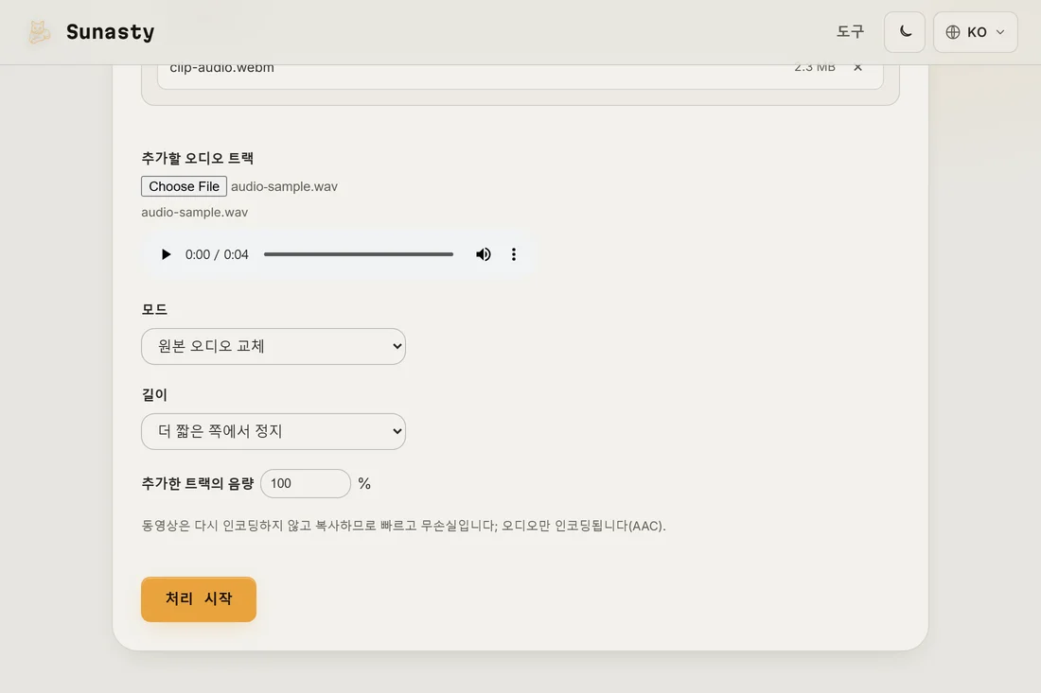Remove clip-audio.webm with the X icon
1041x693 pixels.
857,67
